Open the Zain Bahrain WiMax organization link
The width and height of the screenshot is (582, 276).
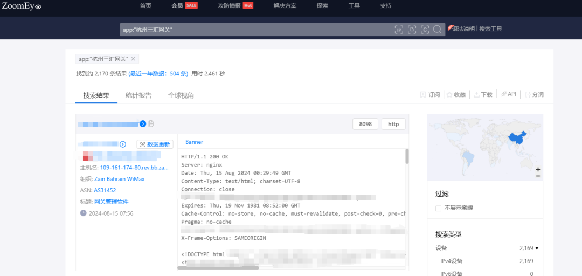120,179
